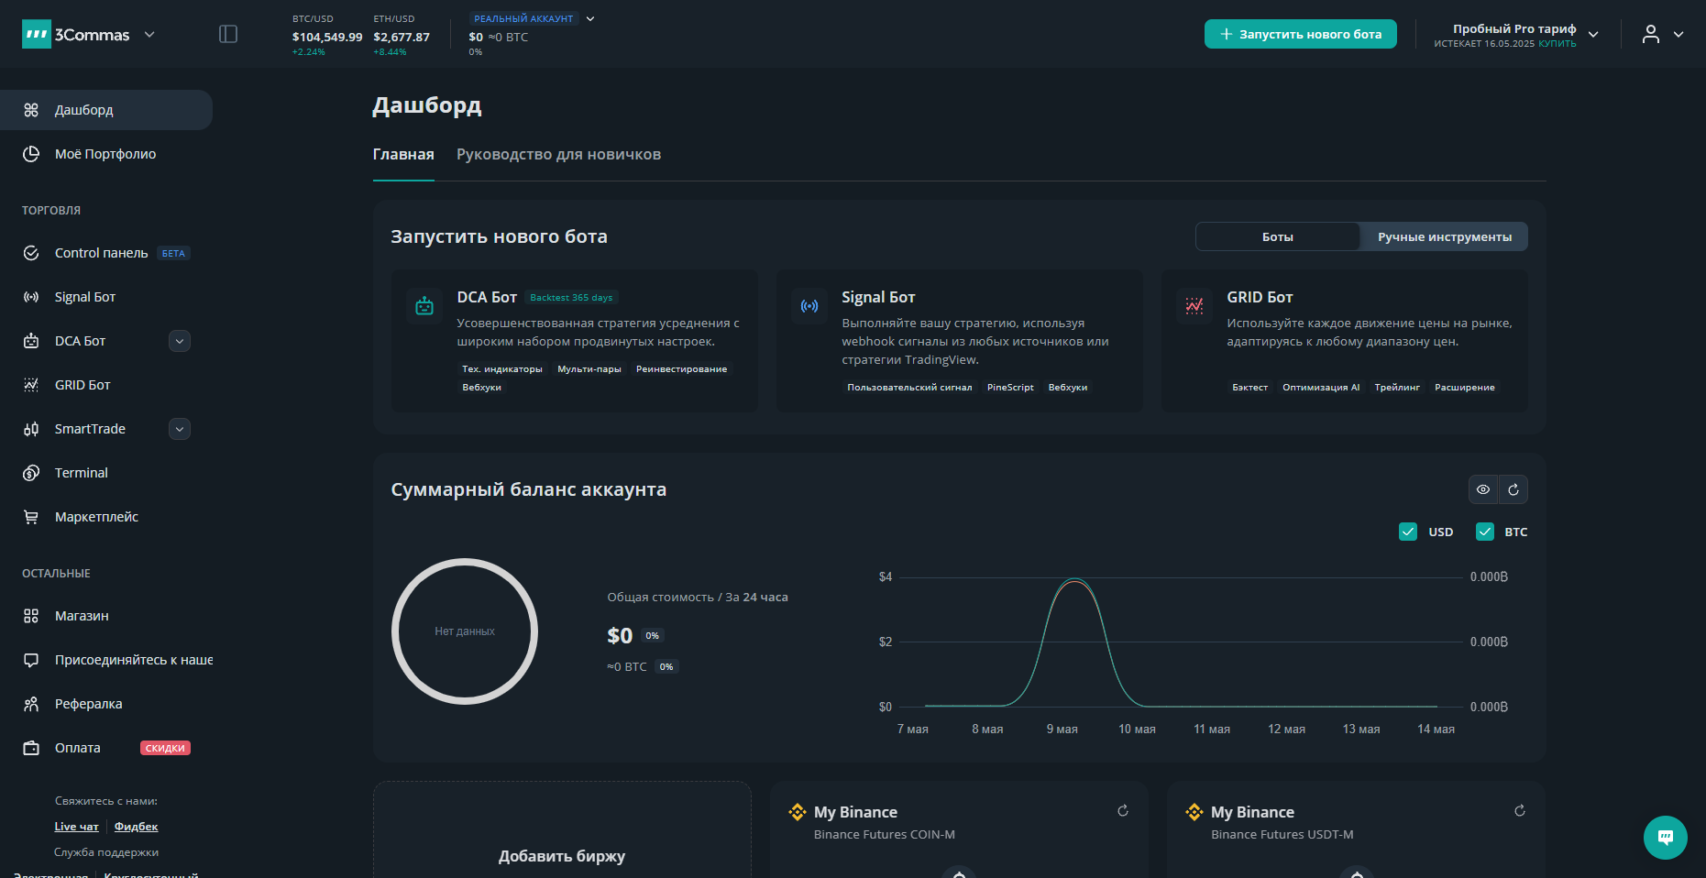Screen dimensions: 1706x878
Task: Click Binance logo on COIN-M card
Action: (798, 812)
